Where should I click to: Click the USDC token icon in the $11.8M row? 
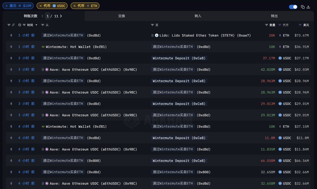(280, 138)
